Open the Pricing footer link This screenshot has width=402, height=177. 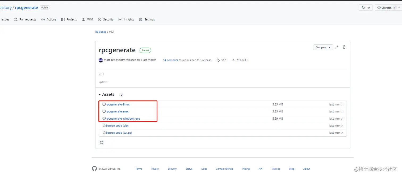coord(246,169)
